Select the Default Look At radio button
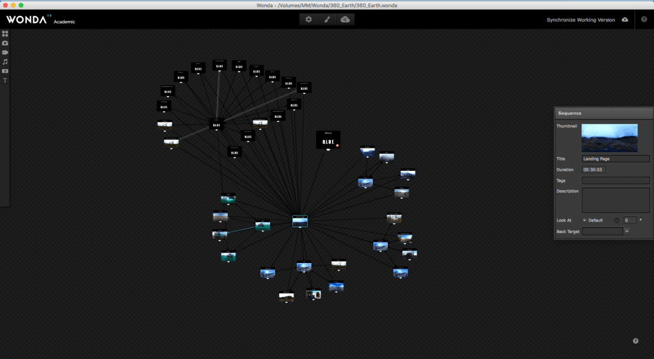Image resolution: width=654 pixels, height=359 pixels. (x=584, y=220)
